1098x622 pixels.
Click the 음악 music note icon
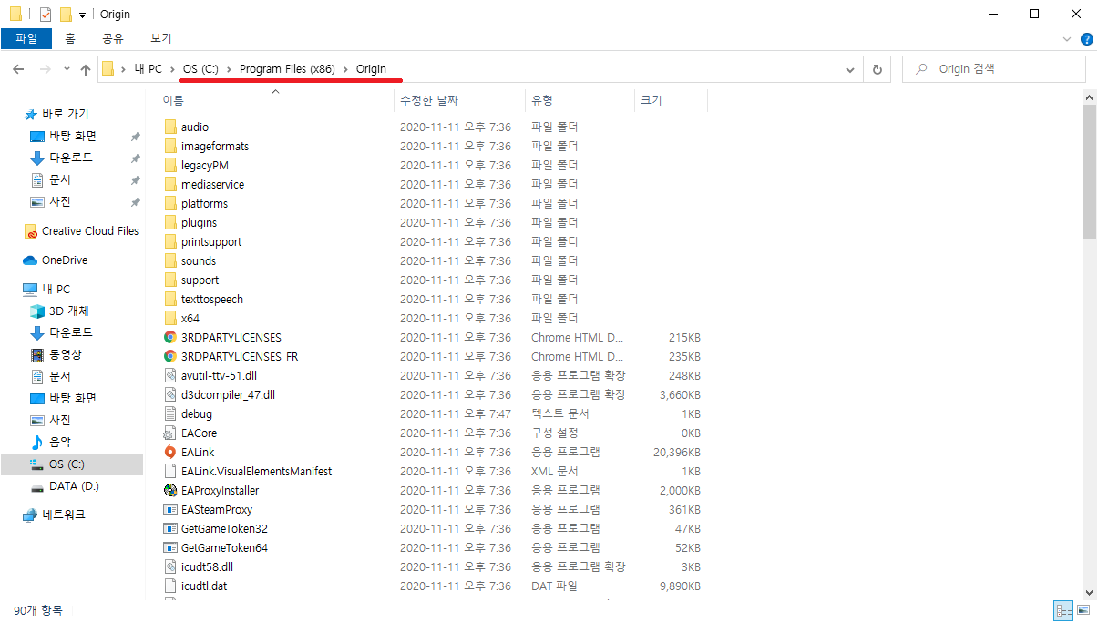click(x=37, y=442)
